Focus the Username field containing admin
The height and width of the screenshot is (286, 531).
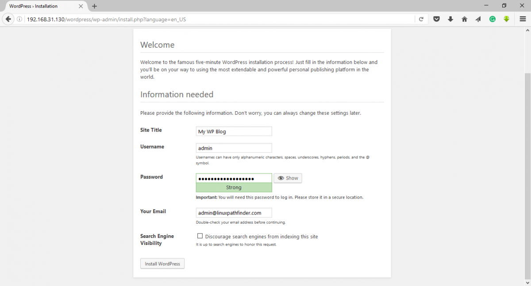pyautogui.click(x=234, y=148)
